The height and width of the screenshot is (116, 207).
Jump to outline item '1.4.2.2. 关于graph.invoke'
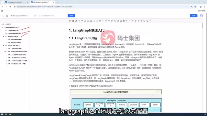(x=16, y=58)
